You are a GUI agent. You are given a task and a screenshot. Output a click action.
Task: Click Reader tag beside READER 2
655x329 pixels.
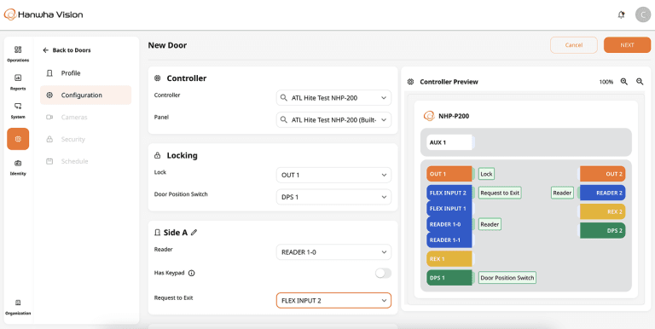562,193
